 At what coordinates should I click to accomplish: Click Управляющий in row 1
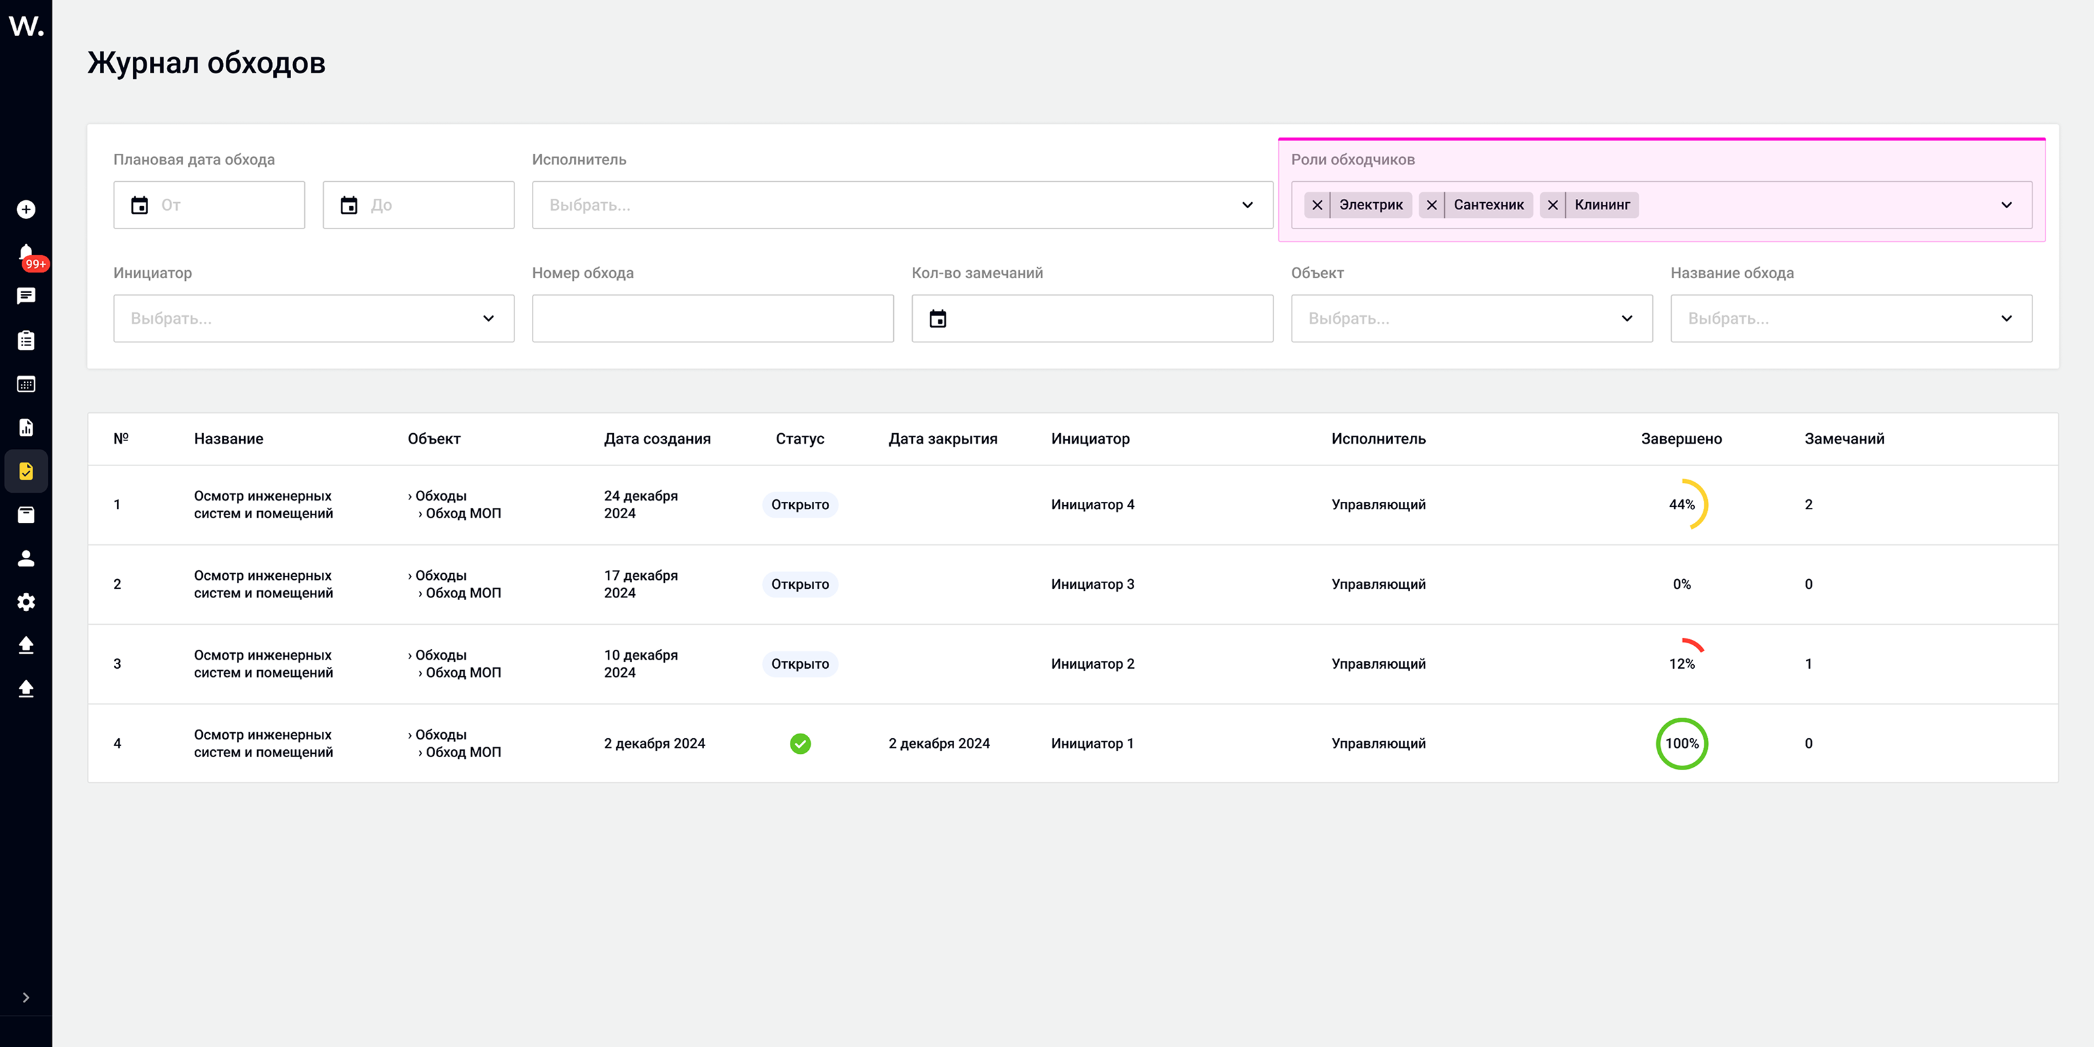tap(1379, 505)
